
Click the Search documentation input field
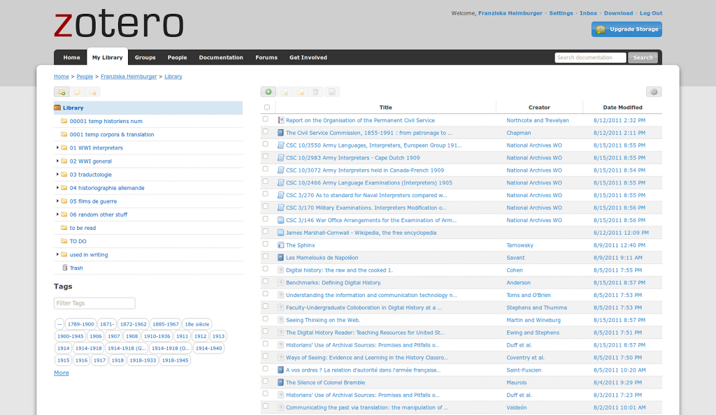[590, 57]
